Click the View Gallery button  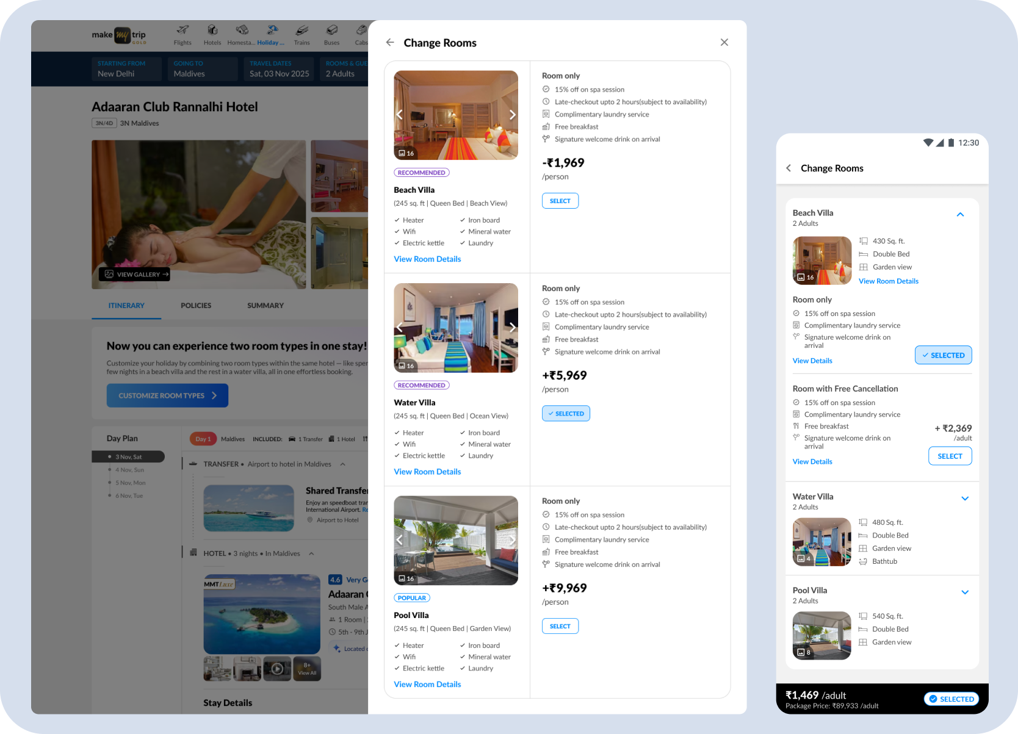pos(135,275)
